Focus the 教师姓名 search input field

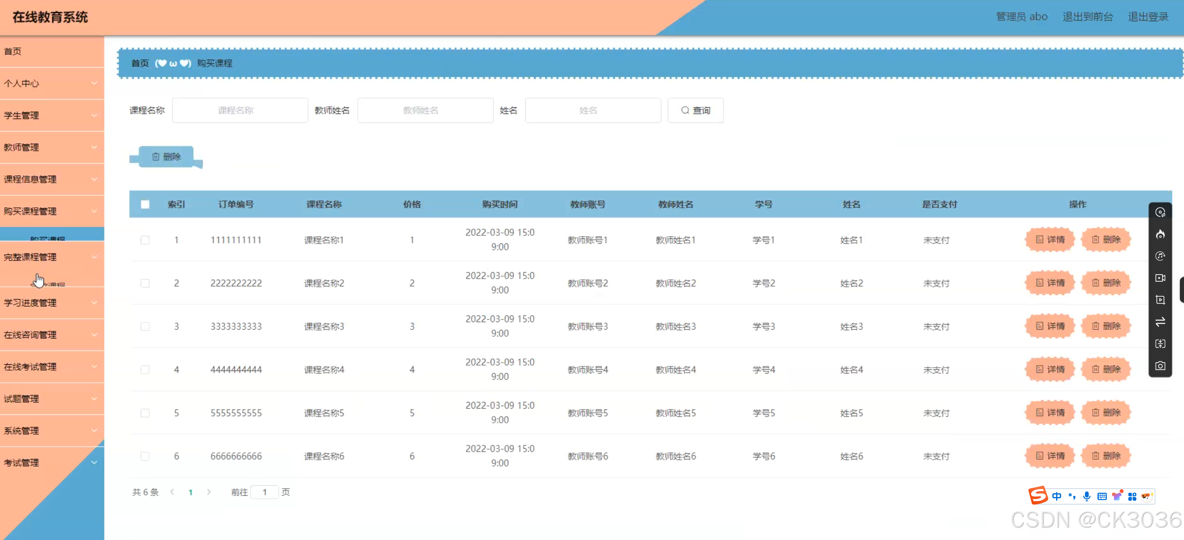(x=425, y=110)
